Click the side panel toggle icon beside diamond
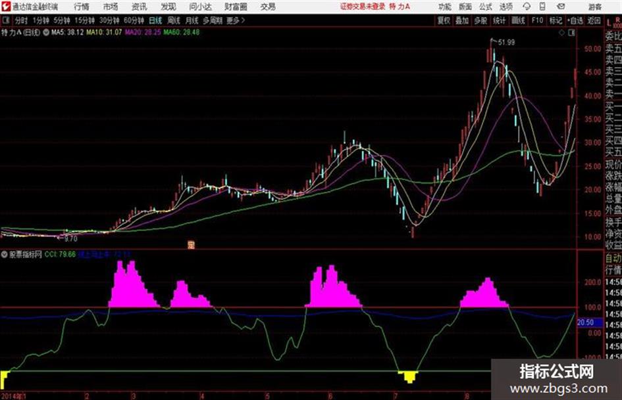This screenshot has width=622, height=400. click(x=571, y=33)
